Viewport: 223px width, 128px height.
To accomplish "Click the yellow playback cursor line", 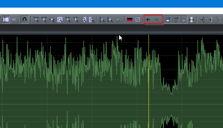I will (149, 81).
